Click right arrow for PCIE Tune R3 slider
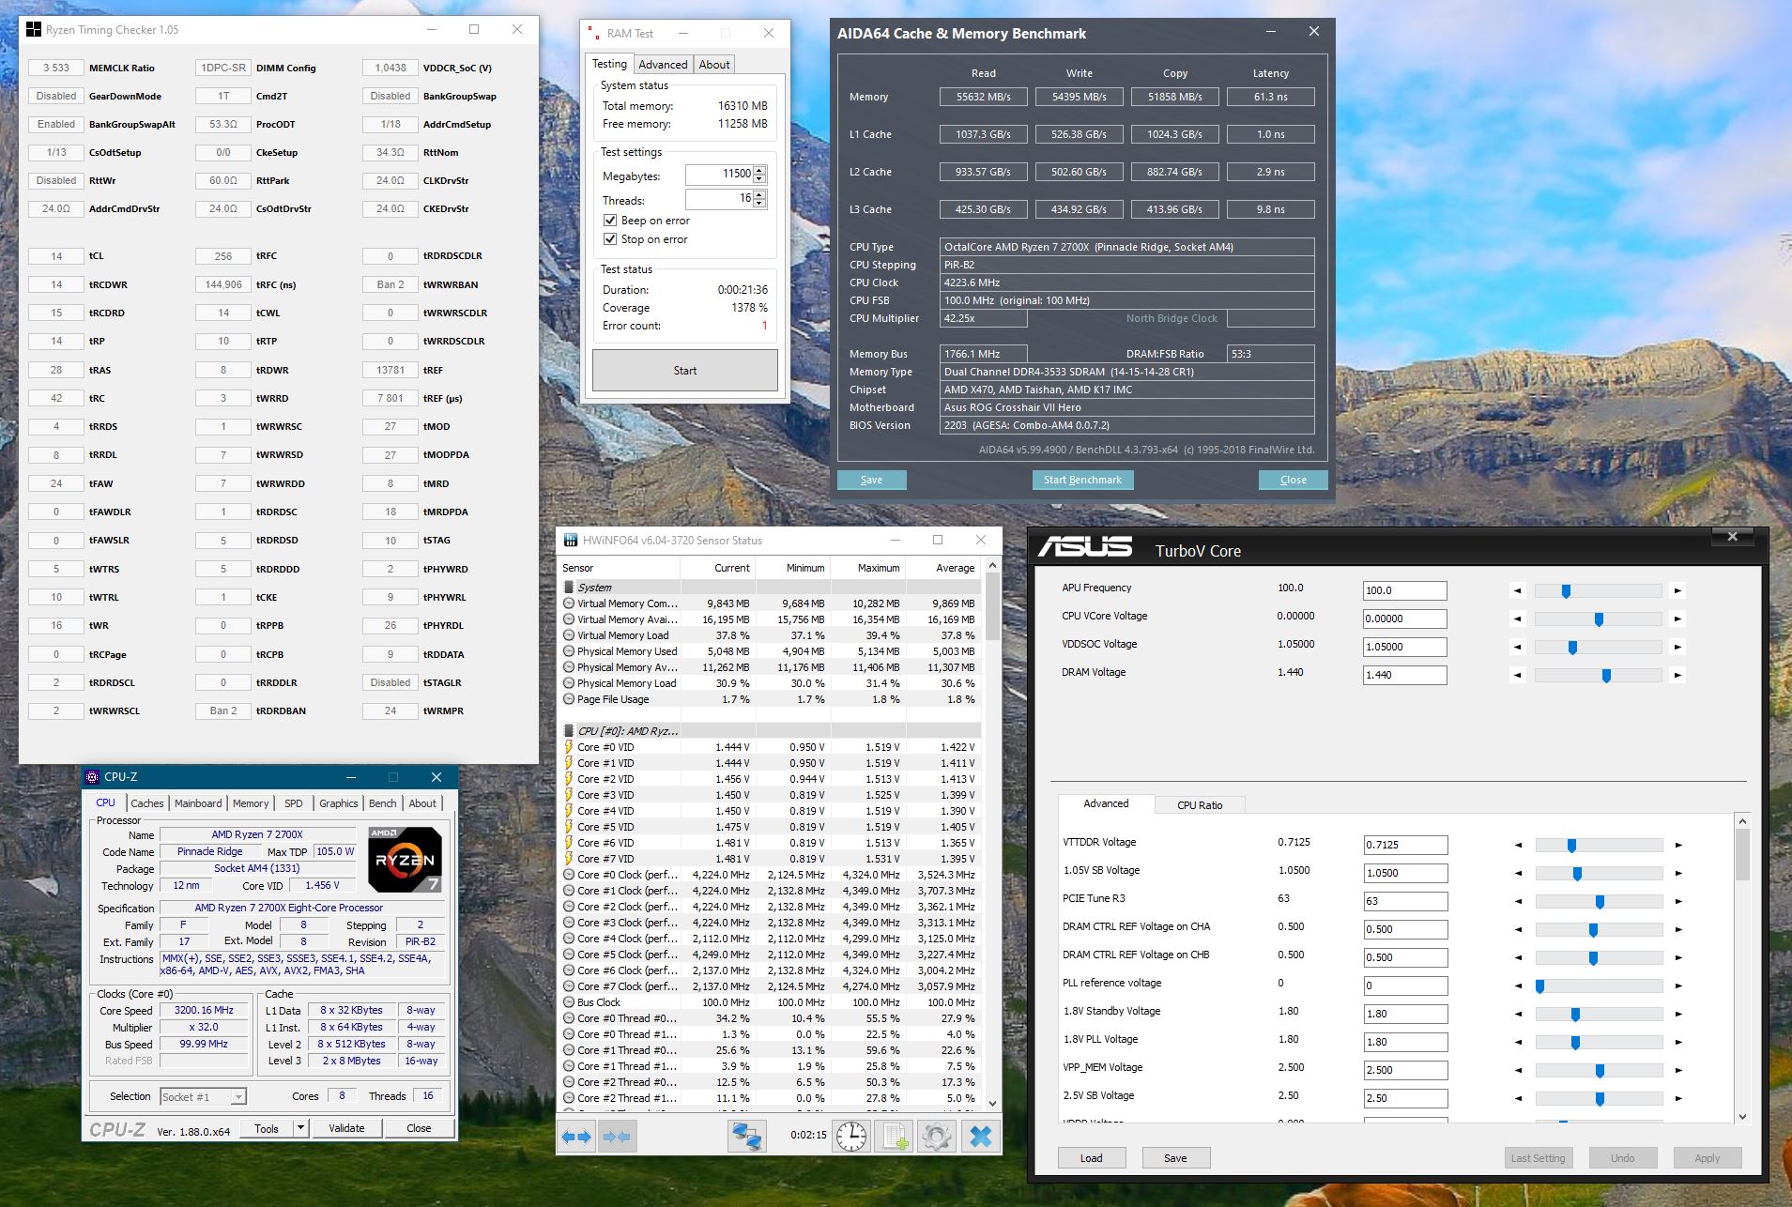Screen dimensions: 1792x1207 (1677, 901)
